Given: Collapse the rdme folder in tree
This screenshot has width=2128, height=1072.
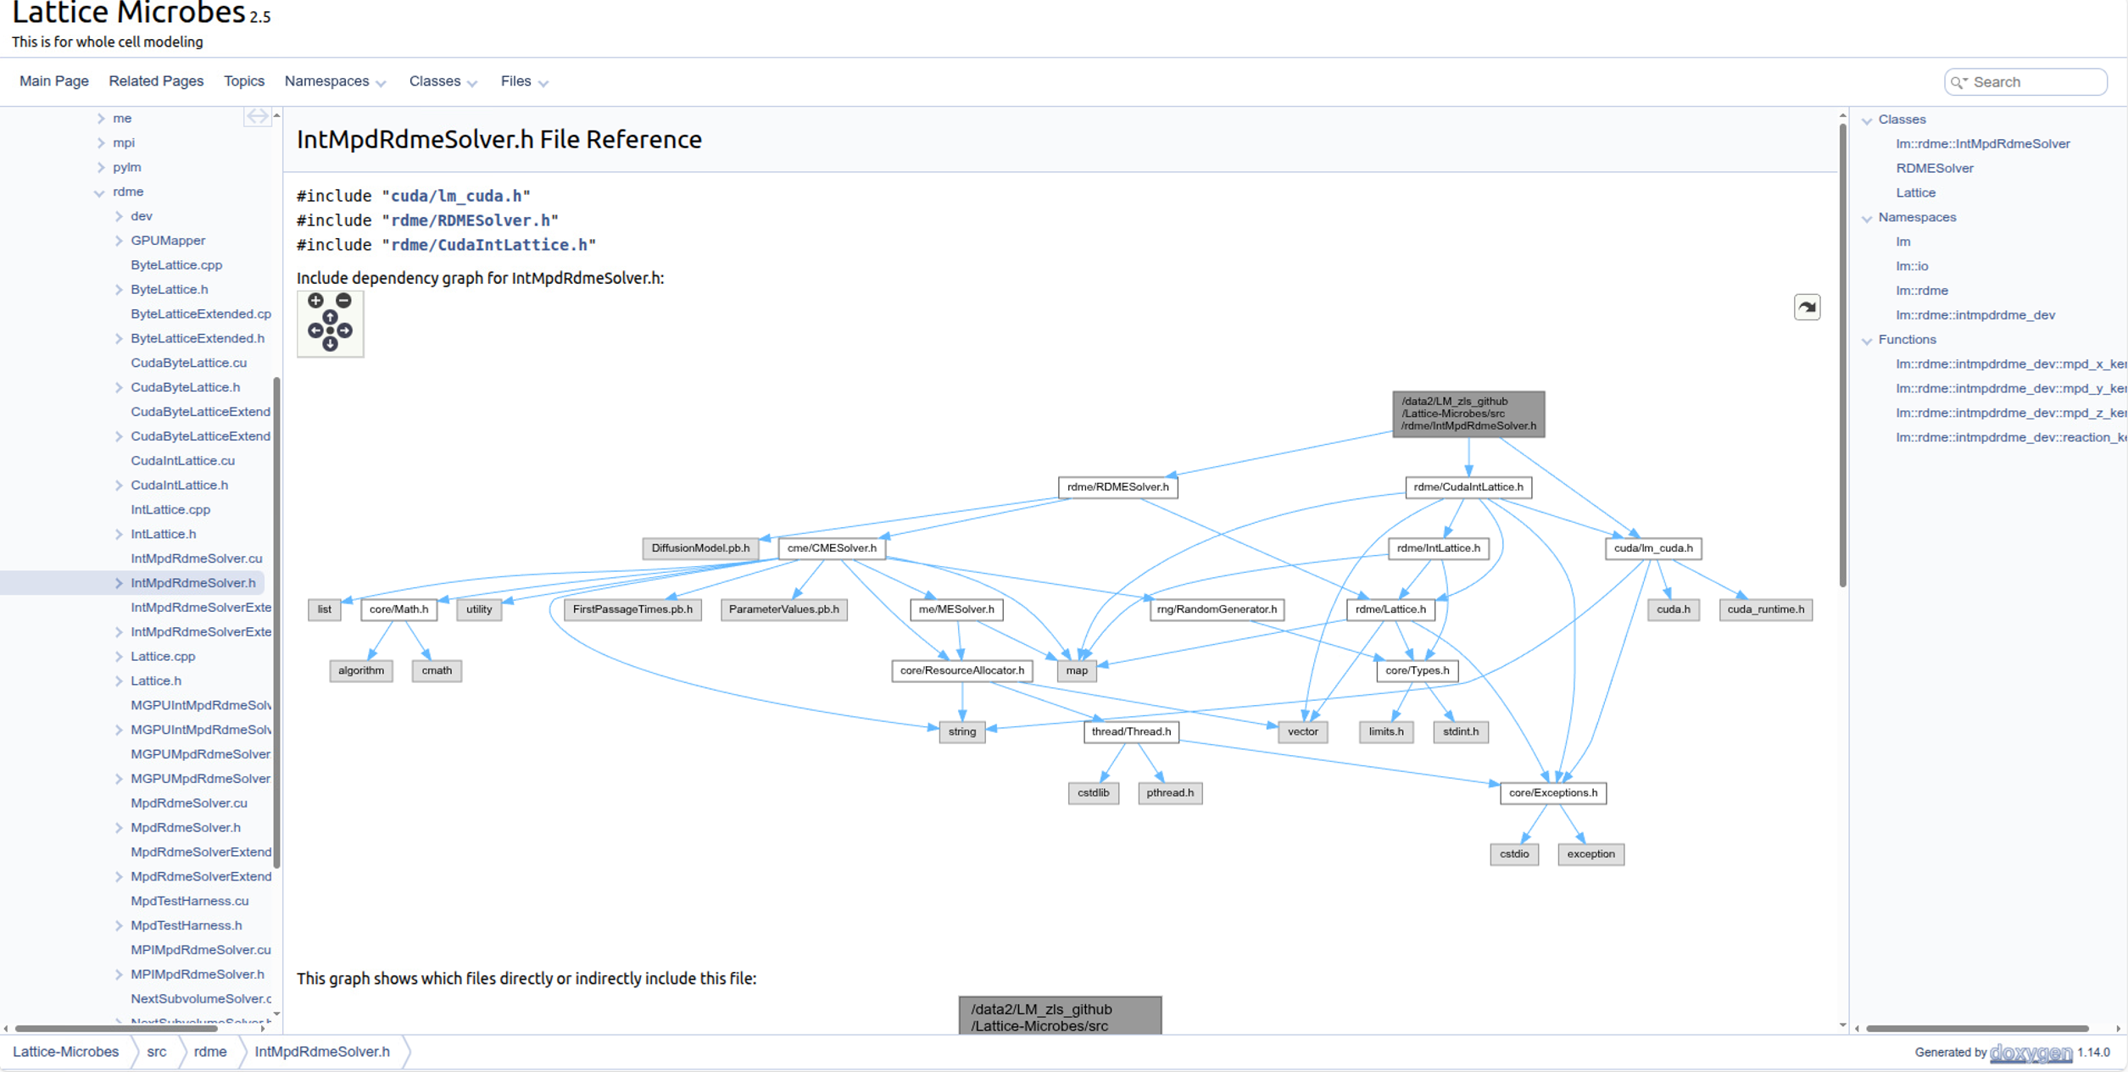Looking at the screenshot, I should coord(100,192).
